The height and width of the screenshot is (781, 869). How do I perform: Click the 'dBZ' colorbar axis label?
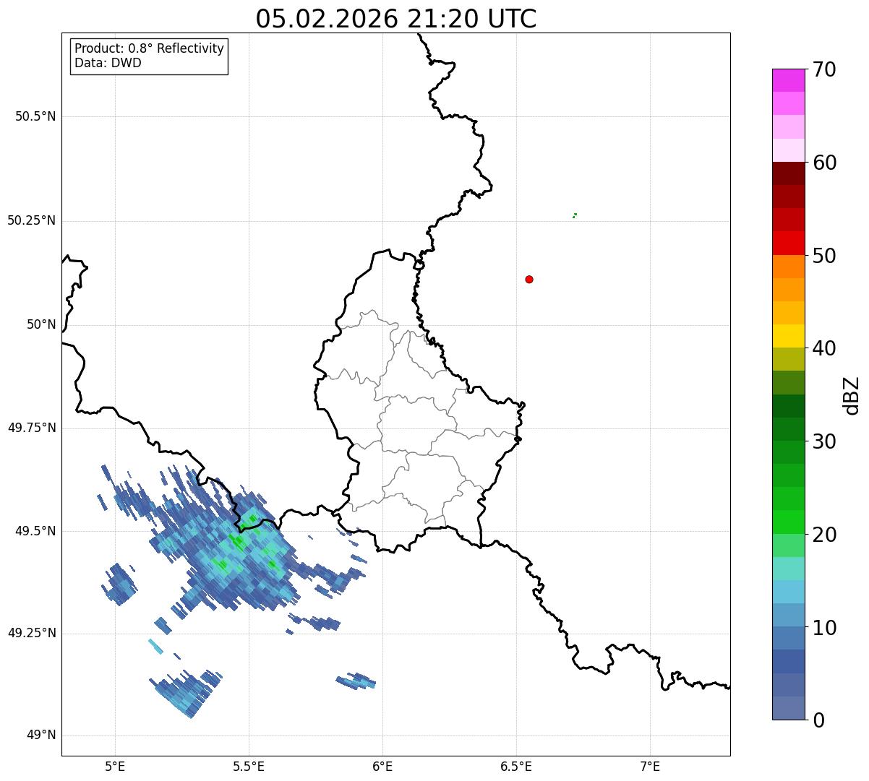click(x=852, y=395)
